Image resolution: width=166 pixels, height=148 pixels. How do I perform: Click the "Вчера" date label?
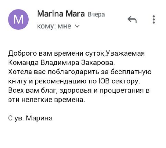[x=96, y=15]
